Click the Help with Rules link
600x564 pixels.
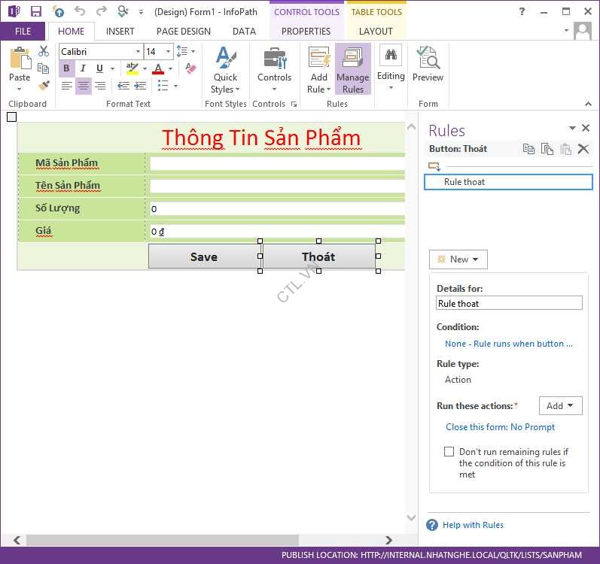coord(473,525)
